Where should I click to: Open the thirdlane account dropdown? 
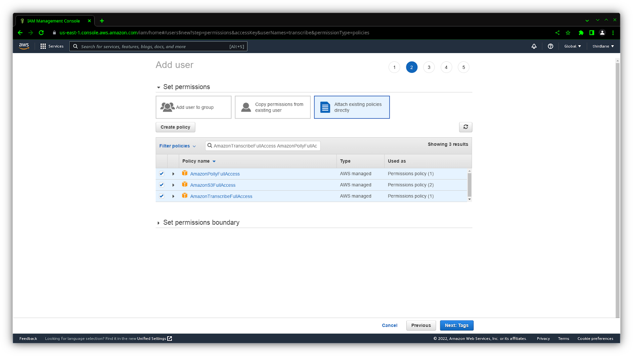pos(603,46)
